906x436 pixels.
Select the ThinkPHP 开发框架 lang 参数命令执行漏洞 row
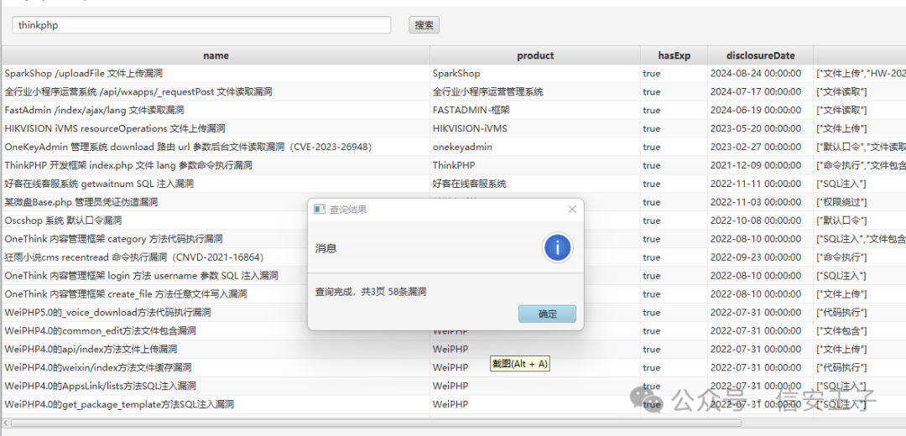(x=454, y=166)
